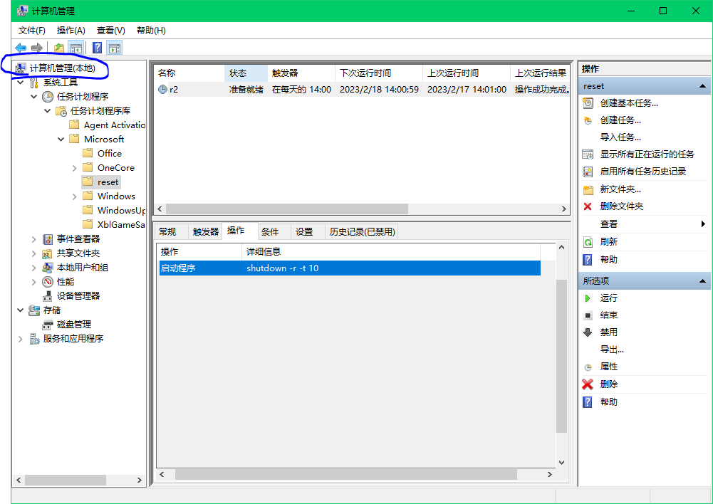Sort by 下次运行时间 column header
Viewport: 713px width, 504px height.
tap(379, 73)
